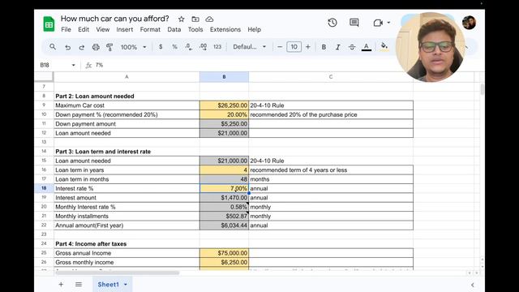The width and height of the screenshot is (519, 292).
Task: Activate the paint format tool
Action: click(109, 47)
